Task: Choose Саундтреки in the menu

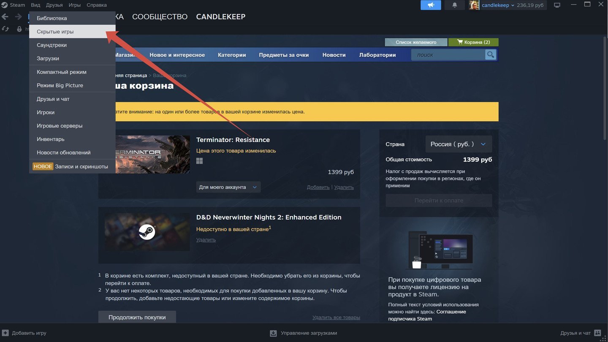Action: 72,45
